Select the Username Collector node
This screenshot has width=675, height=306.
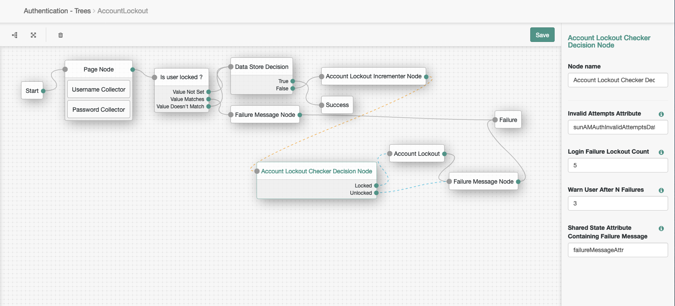pos(99,89)
